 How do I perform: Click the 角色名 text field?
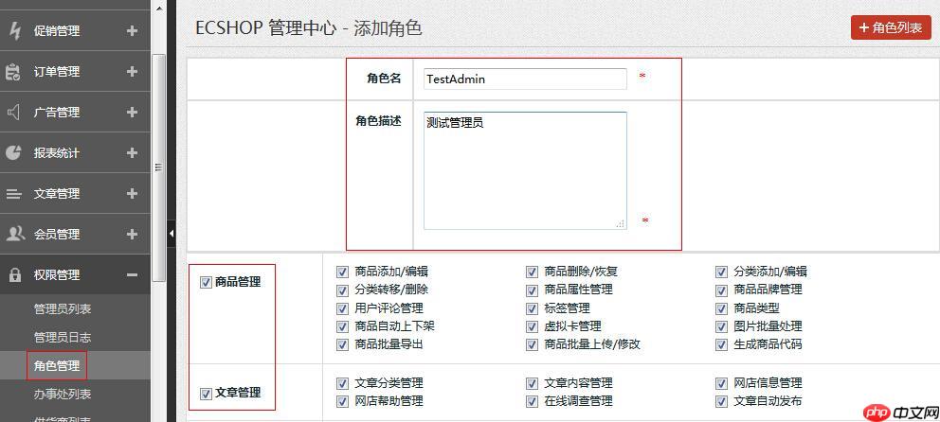pyautogui.click(x=525, y=79)
